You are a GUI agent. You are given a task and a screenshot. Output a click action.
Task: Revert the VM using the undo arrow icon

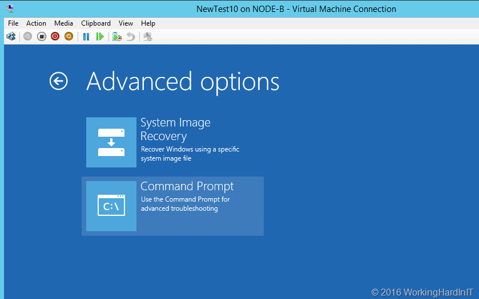(131, 37)
